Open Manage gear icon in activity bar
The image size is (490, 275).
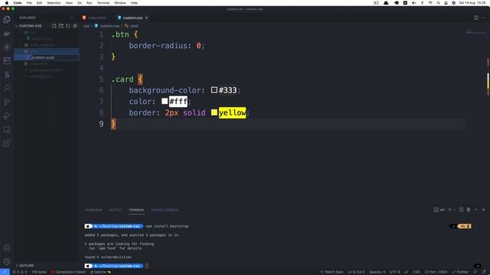click(7, 261)
